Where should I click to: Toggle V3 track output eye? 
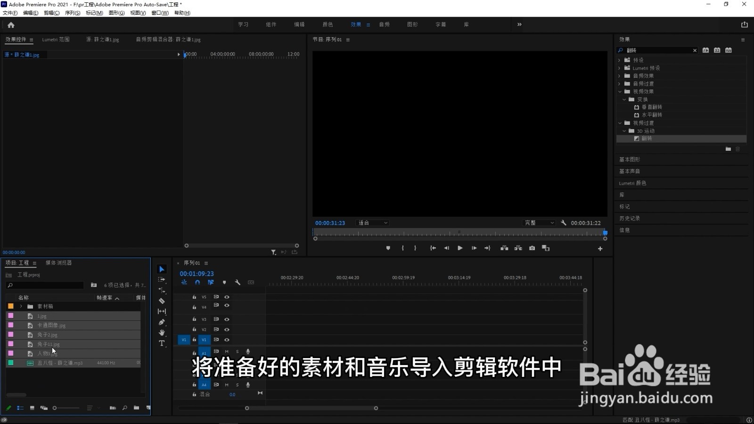(227, 319)
